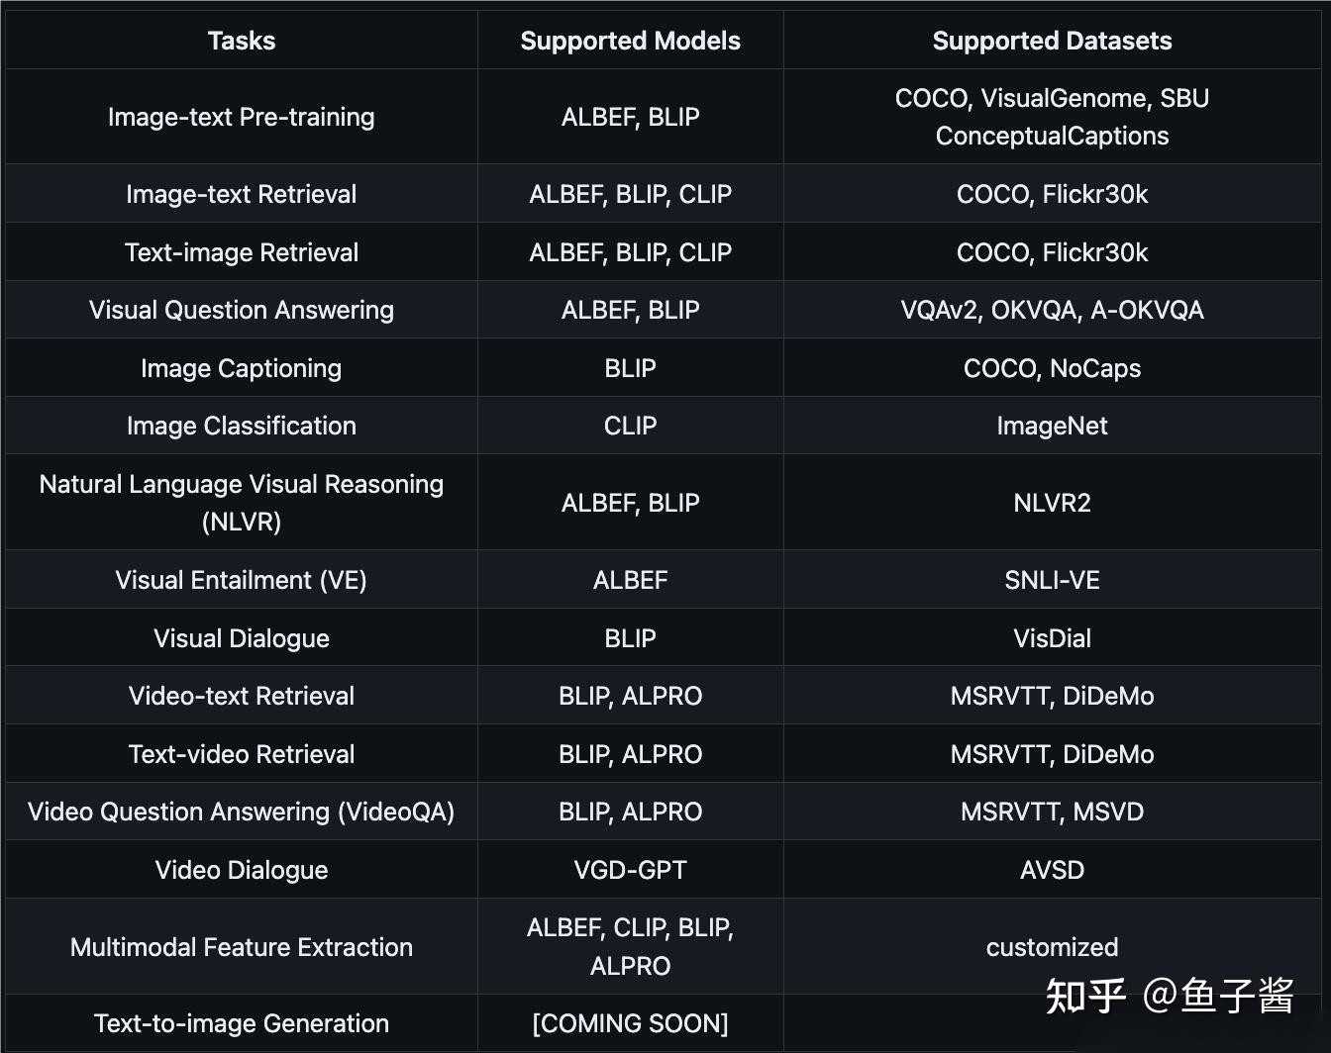Select the Image Captioning row label

pyautogui.click(x=242, y=368)
